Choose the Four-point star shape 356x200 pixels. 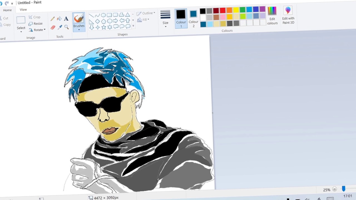click(x=98, y=27)
